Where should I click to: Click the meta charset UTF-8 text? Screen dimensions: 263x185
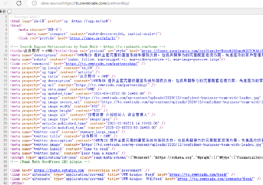click(40, 29)
